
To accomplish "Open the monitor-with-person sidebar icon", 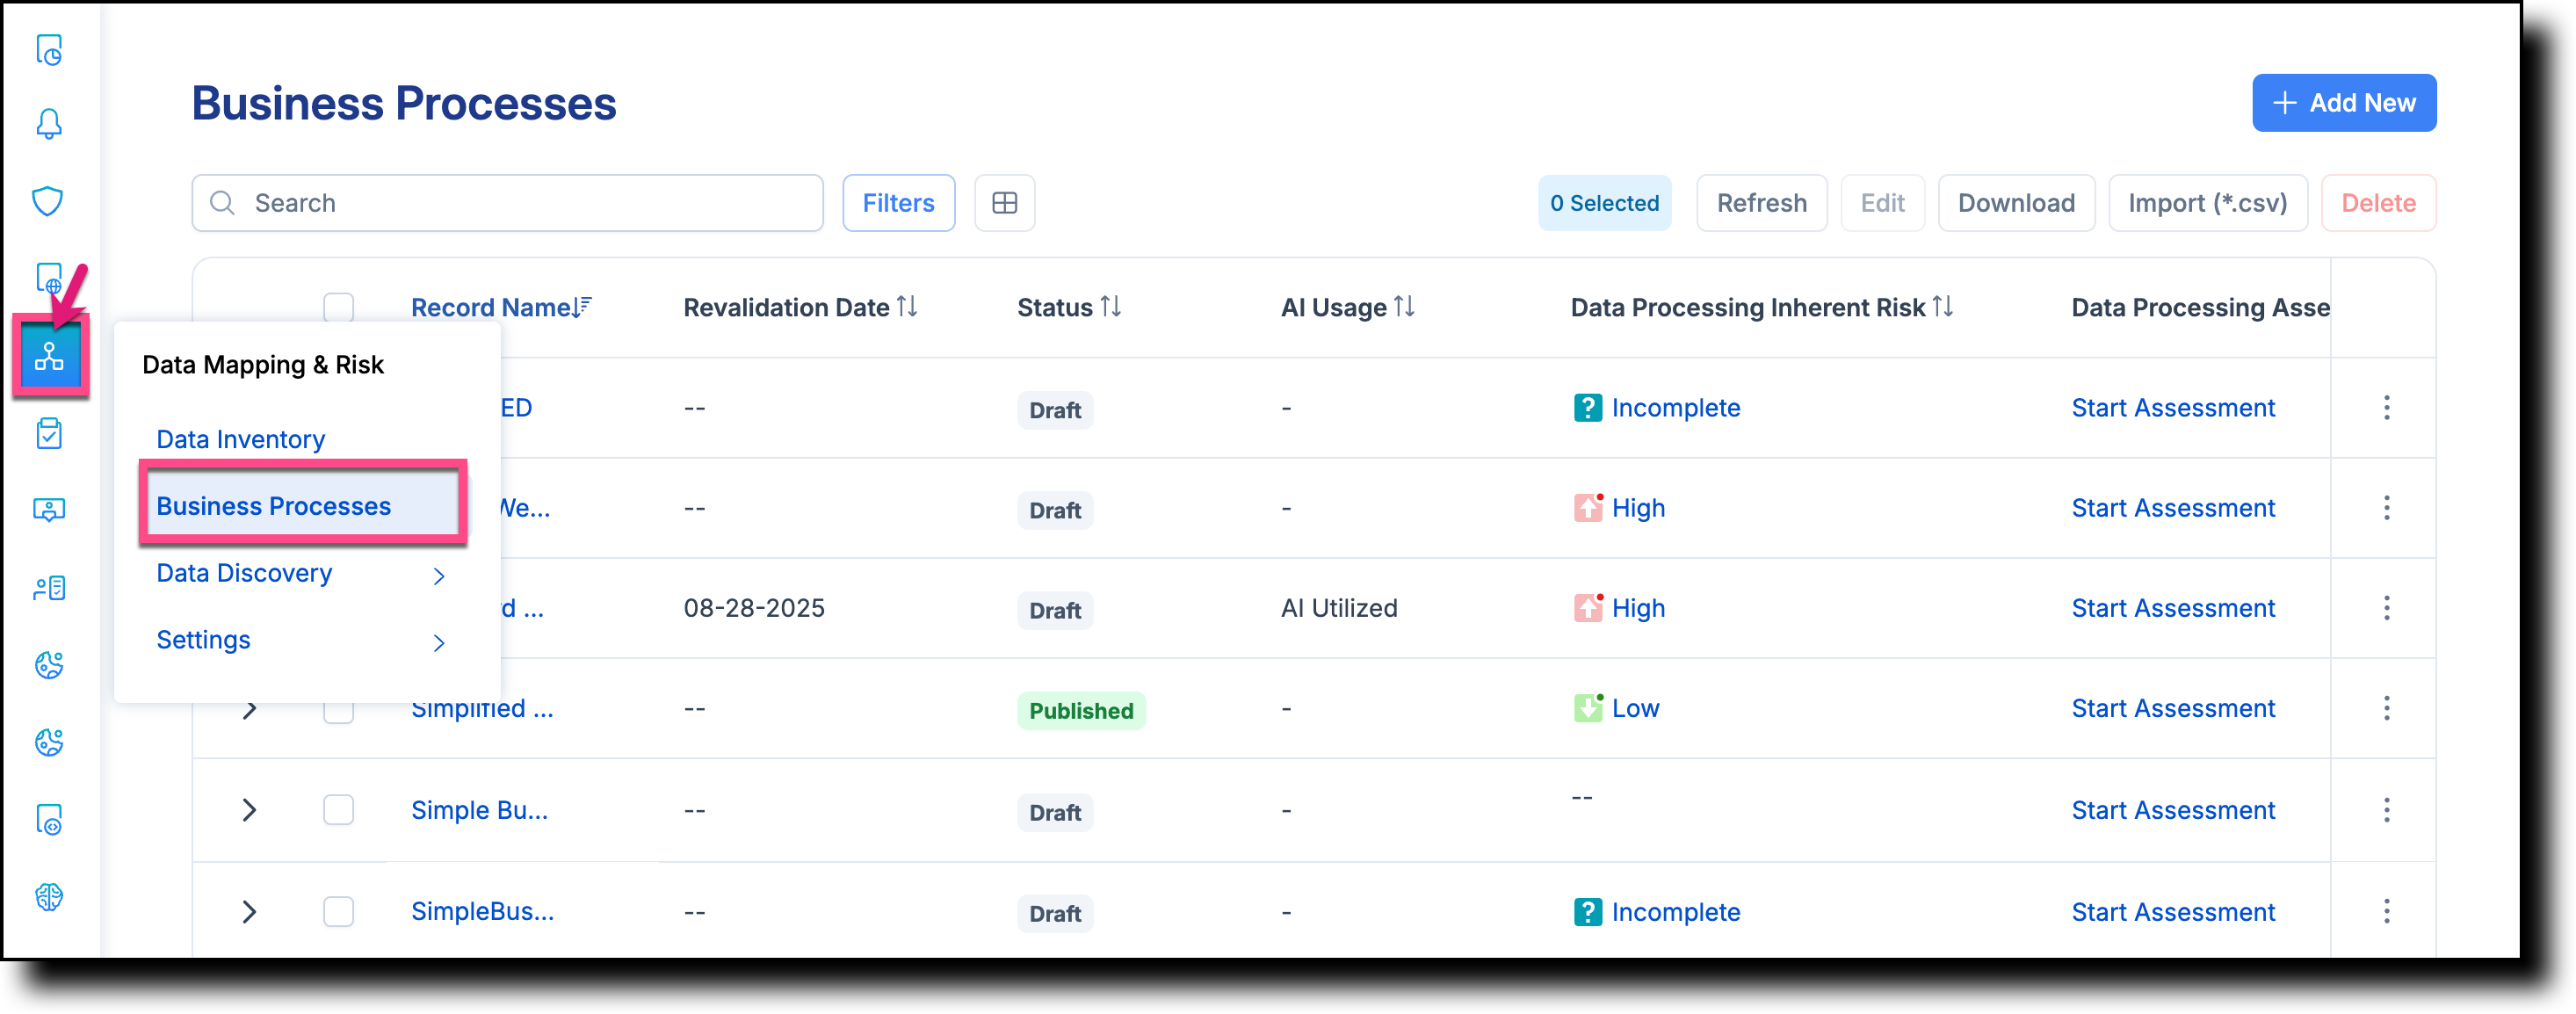I will pyautogui.click(x=49, y=510).
